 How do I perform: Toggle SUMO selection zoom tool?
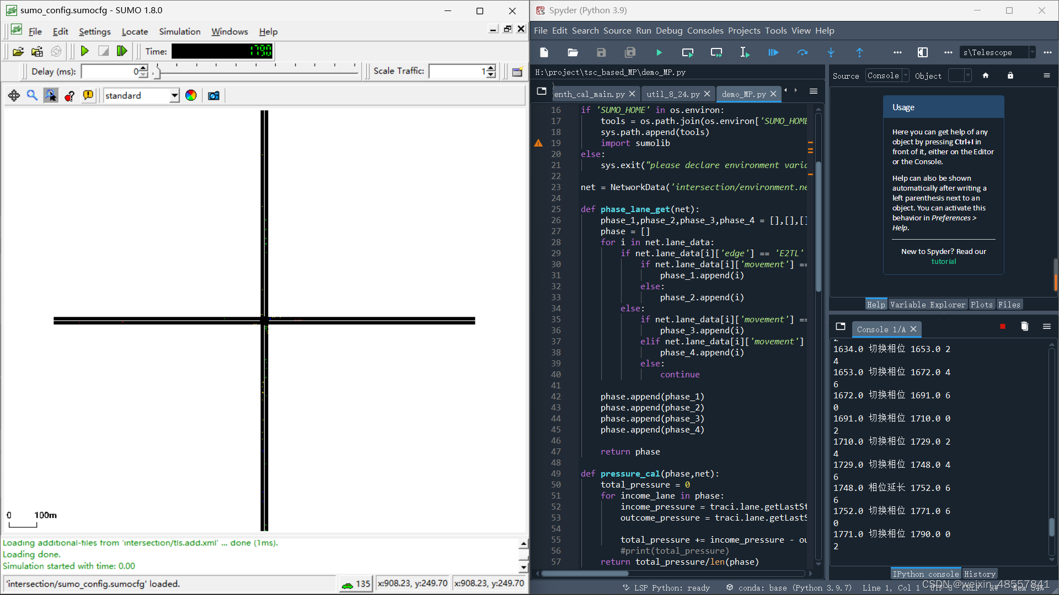[x=51, y=95]
